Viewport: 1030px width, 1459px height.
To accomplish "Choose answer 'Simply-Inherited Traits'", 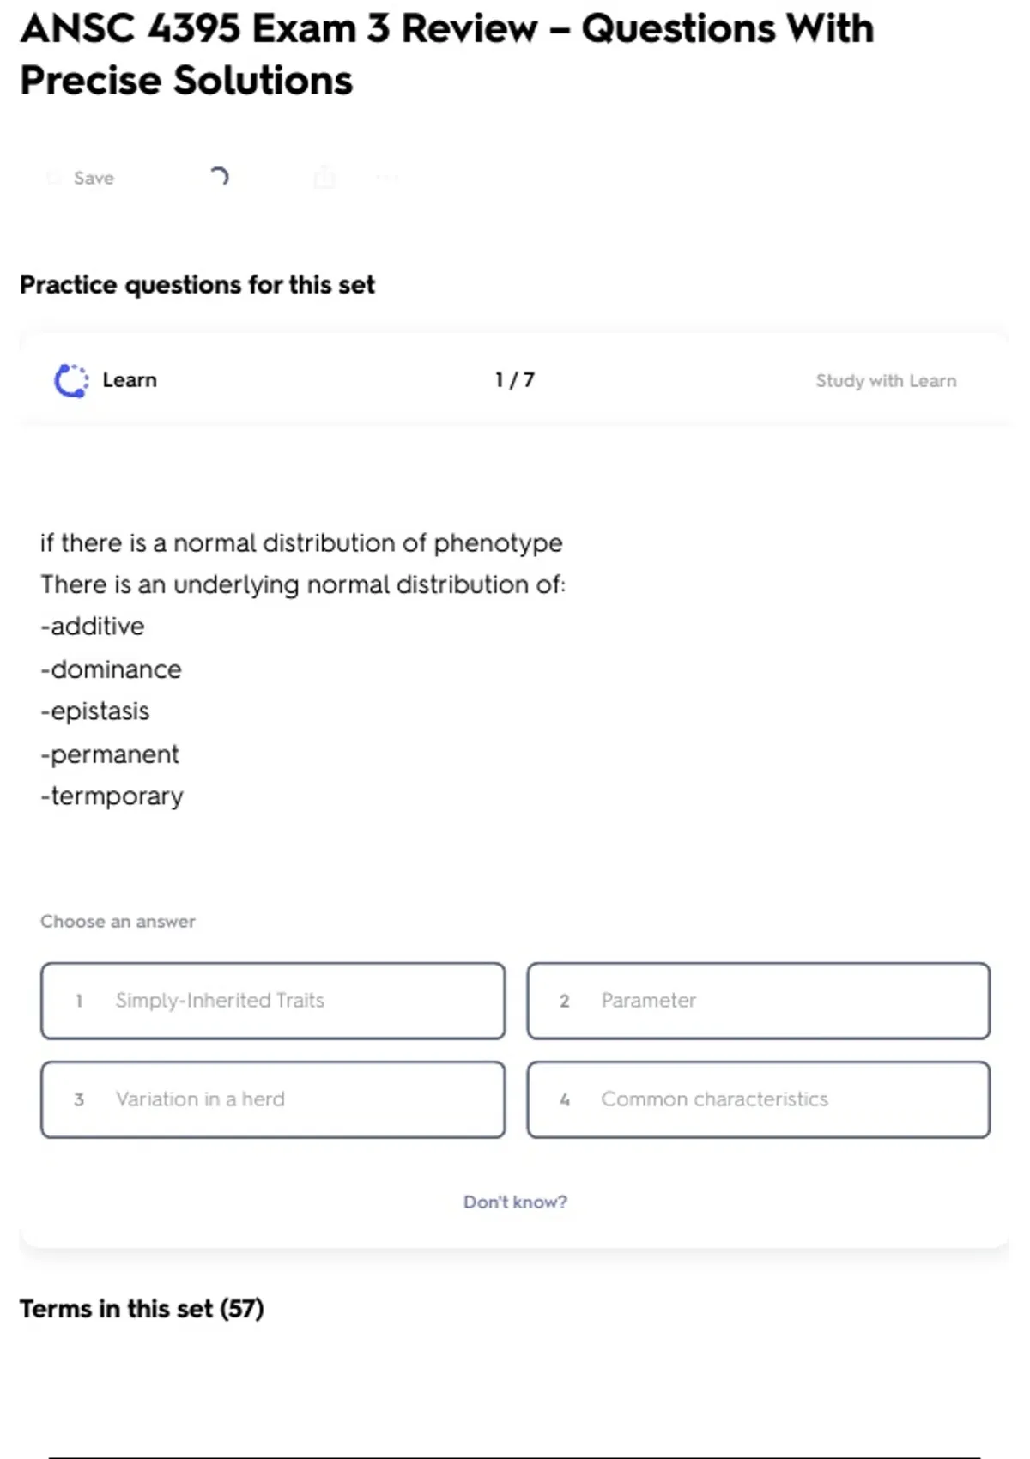I will (273, 1001).
